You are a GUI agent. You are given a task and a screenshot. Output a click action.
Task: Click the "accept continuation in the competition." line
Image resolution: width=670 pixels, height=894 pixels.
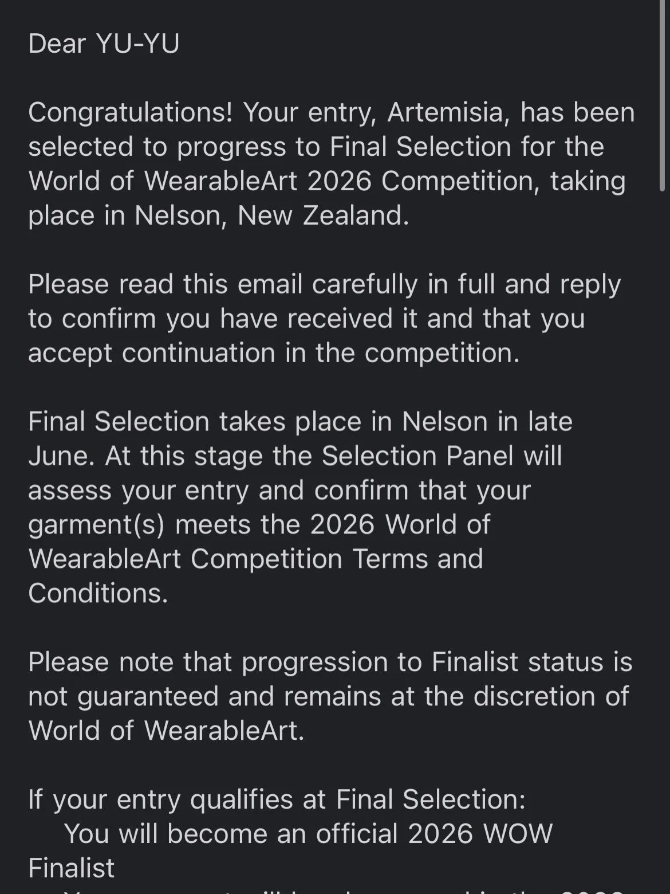[274, 353]
